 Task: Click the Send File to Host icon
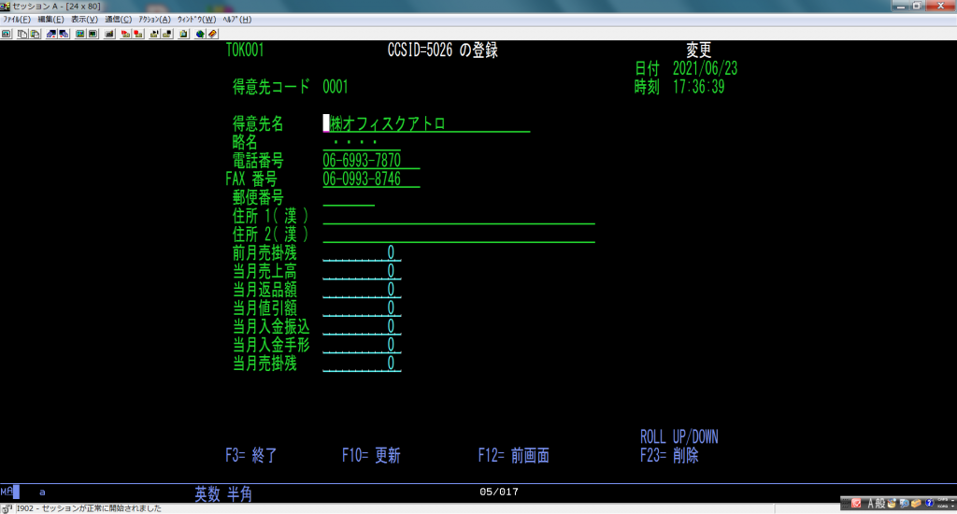coord(51,33)
